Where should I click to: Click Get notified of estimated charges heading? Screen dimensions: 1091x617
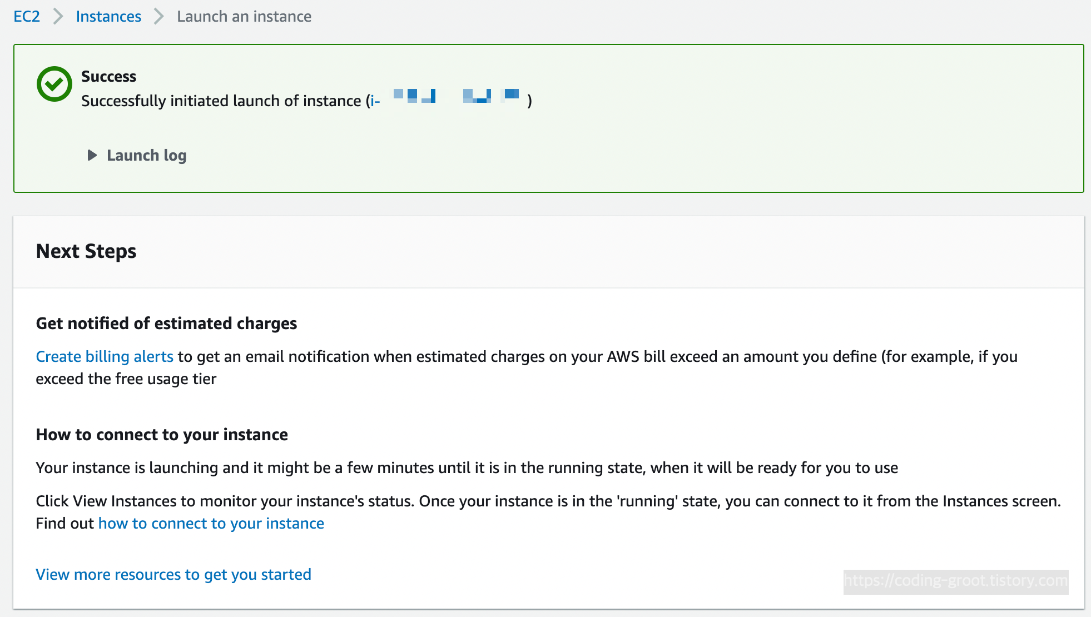coord(166,324)
